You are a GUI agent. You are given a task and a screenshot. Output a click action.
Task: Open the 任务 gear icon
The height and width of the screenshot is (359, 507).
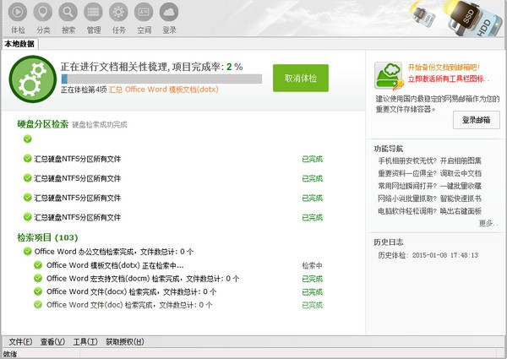(118, 13)
